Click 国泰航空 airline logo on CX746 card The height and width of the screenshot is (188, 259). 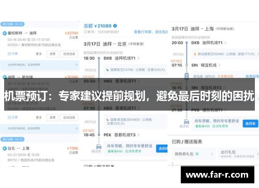(107, 70)
